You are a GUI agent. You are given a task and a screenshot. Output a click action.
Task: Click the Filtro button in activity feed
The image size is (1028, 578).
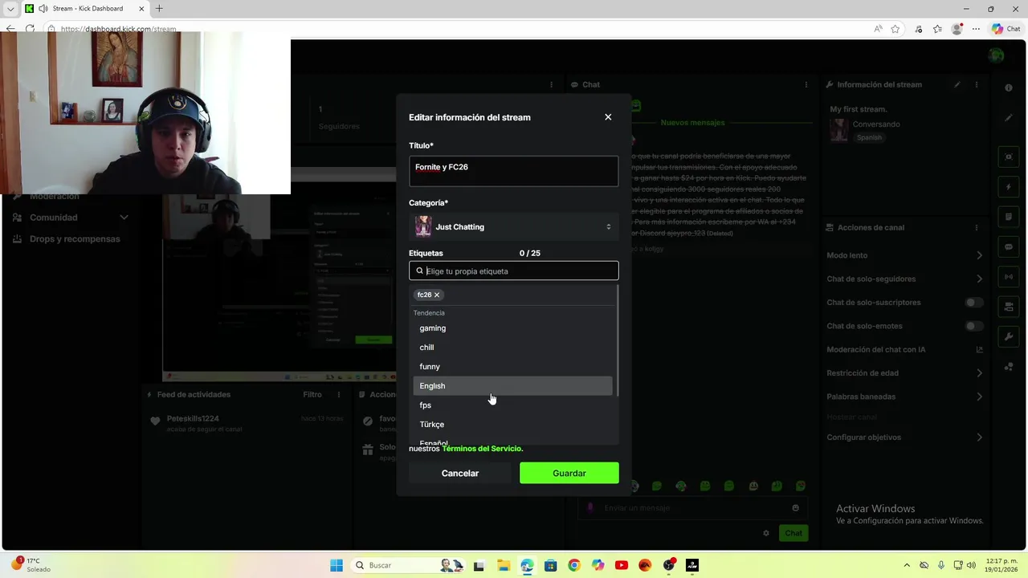312,394
